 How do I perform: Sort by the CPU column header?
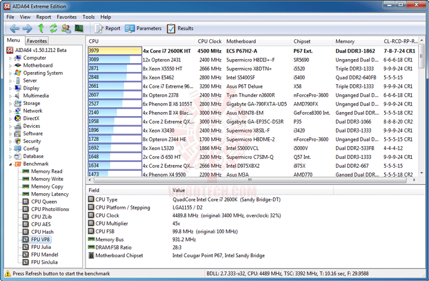[141, 41]
